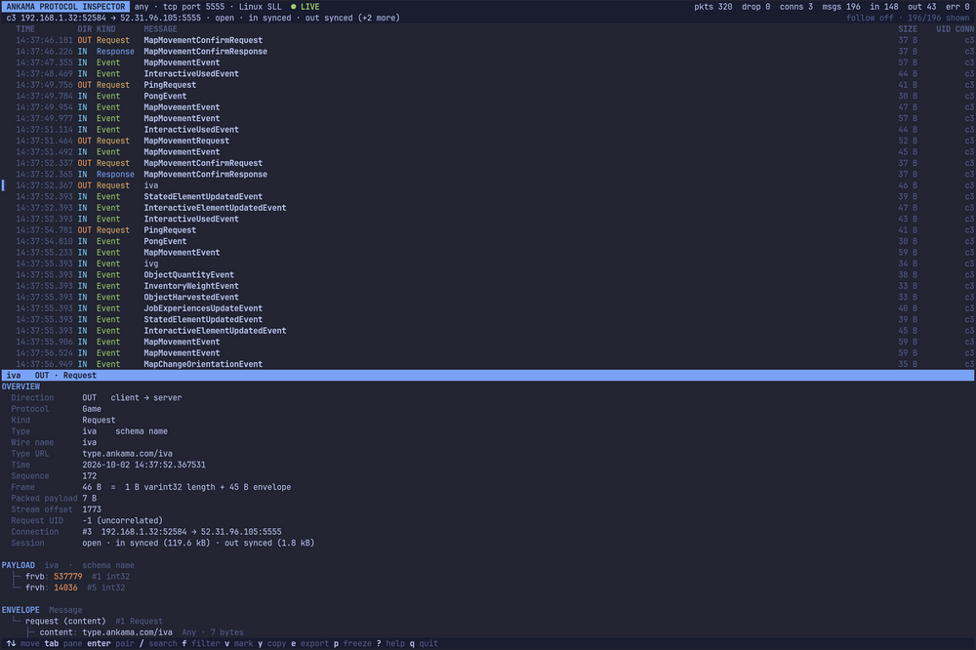Select MapMovementConfirmResponse row at 14:37:46.226

488,52
